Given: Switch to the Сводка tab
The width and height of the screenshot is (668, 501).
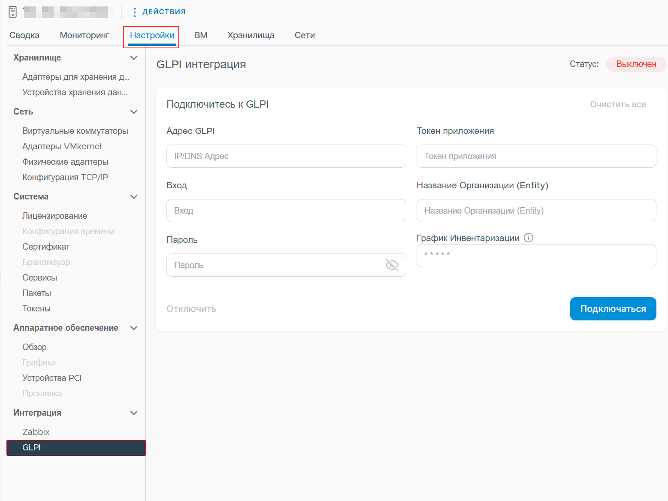Looking at the screenshot, I should pyautogui.click(x=24, y=35).
